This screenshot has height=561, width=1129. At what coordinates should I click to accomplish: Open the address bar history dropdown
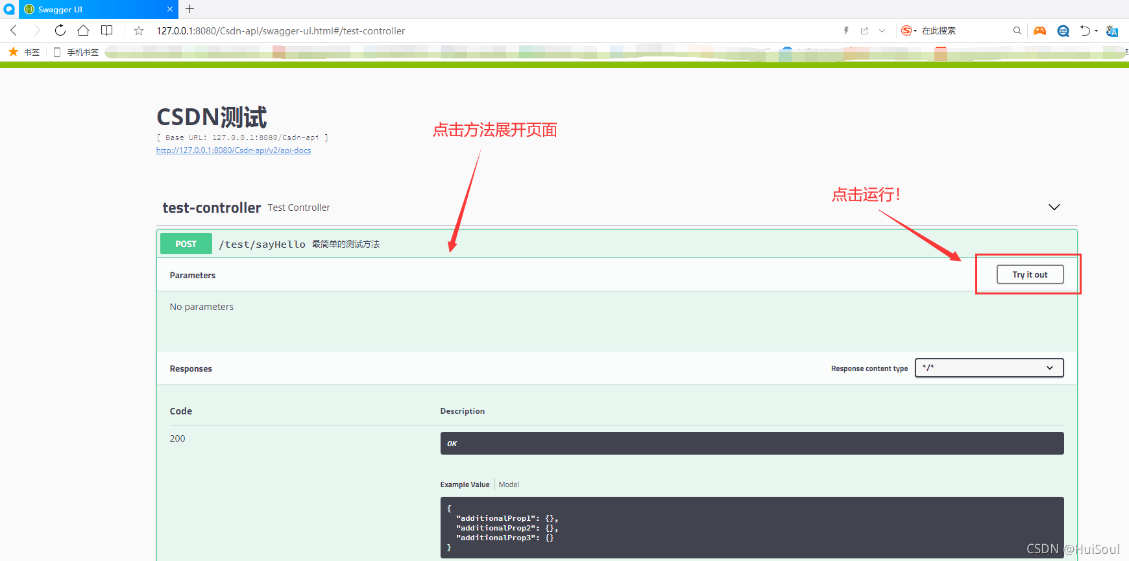pos(882,30)
